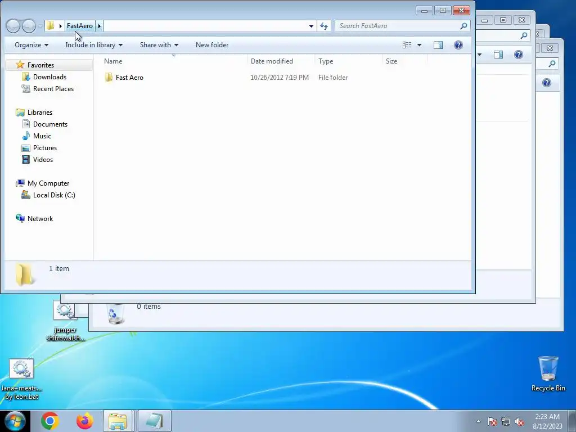Select Libraries in the navigation pane
The height and width of the screenshot is (432, 576).
40,112
